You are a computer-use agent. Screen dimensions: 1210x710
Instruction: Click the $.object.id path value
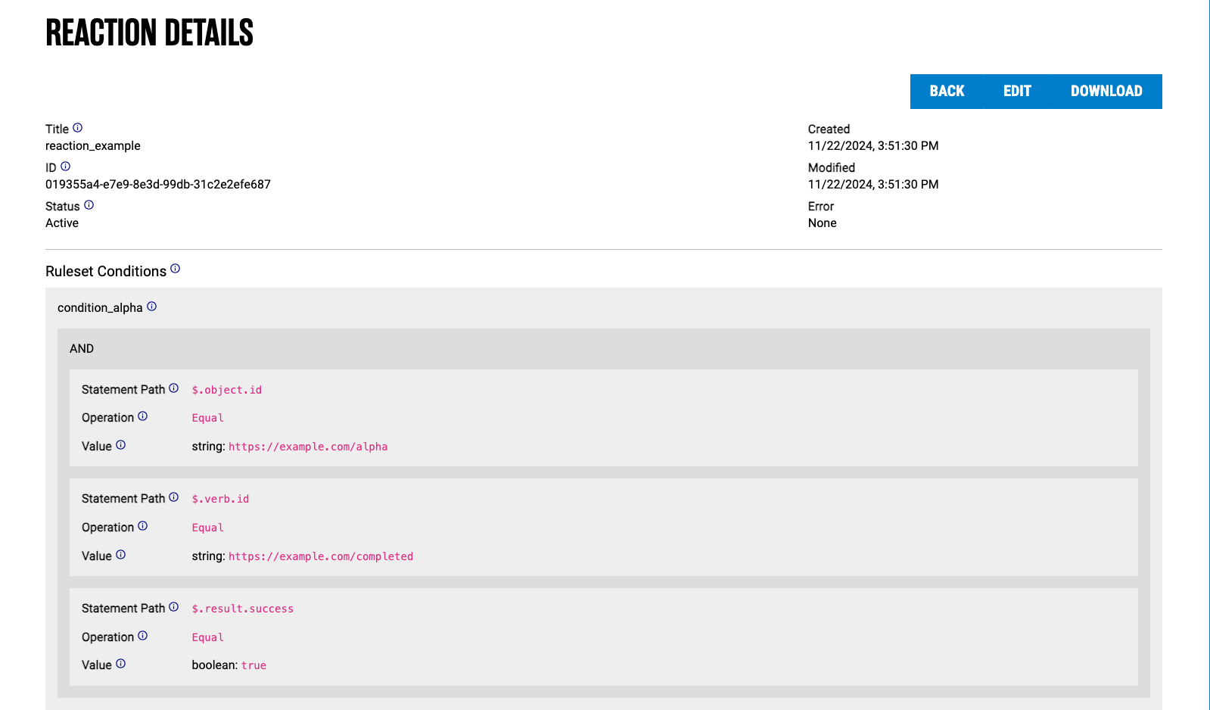click(x=227, y=390)
